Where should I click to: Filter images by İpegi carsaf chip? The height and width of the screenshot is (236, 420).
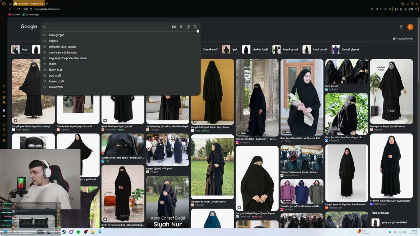(x=316, y=49)
